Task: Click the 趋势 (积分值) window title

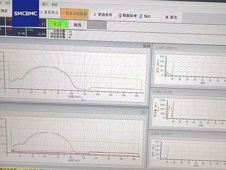Action: (165, 92)
